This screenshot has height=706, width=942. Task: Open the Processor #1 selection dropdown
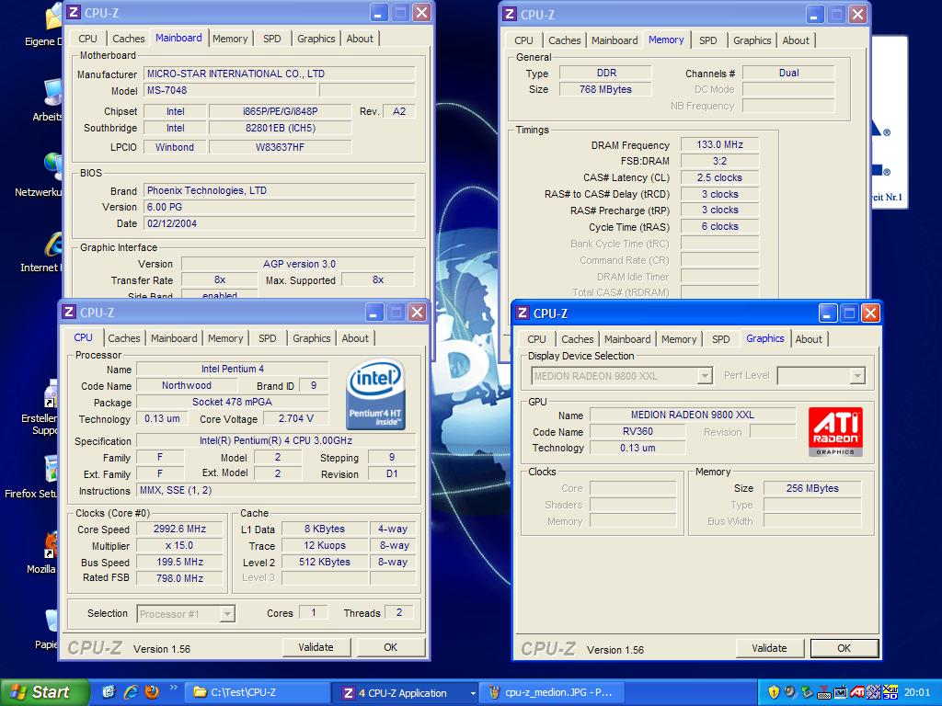click(x=227, y=614)
